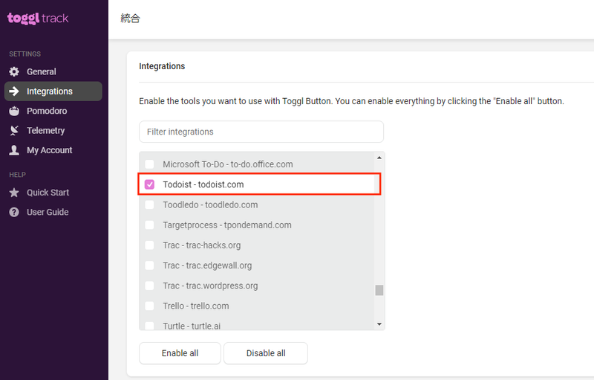
Task: Click the list's scroll down arrow
Action: coord(379,324)
